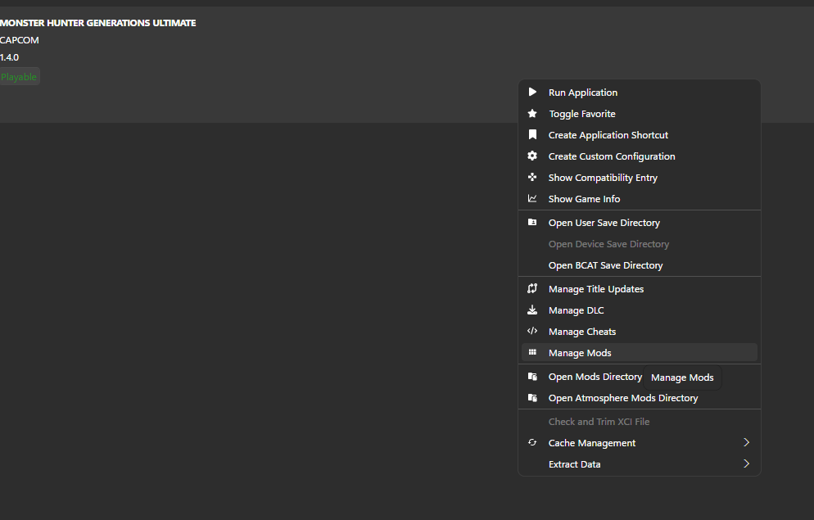The image size is (814, 520).
Task: Click the code brackets icon for Manage Cheats
Action: point(532,331)
